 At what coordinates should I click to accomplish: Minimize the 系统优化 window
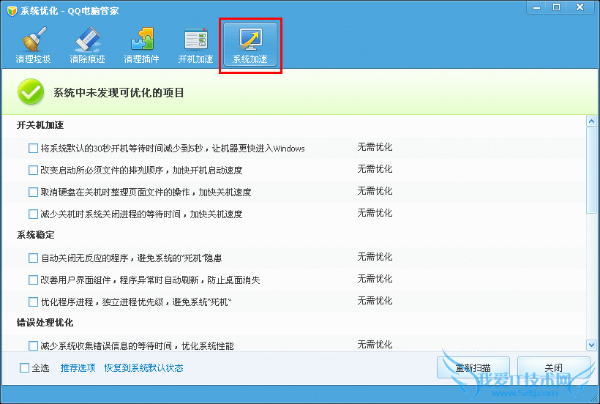click(537, 7)
